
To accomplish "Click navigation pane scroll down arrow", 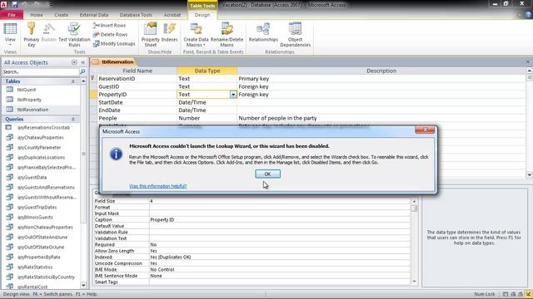I will (83, 286).
